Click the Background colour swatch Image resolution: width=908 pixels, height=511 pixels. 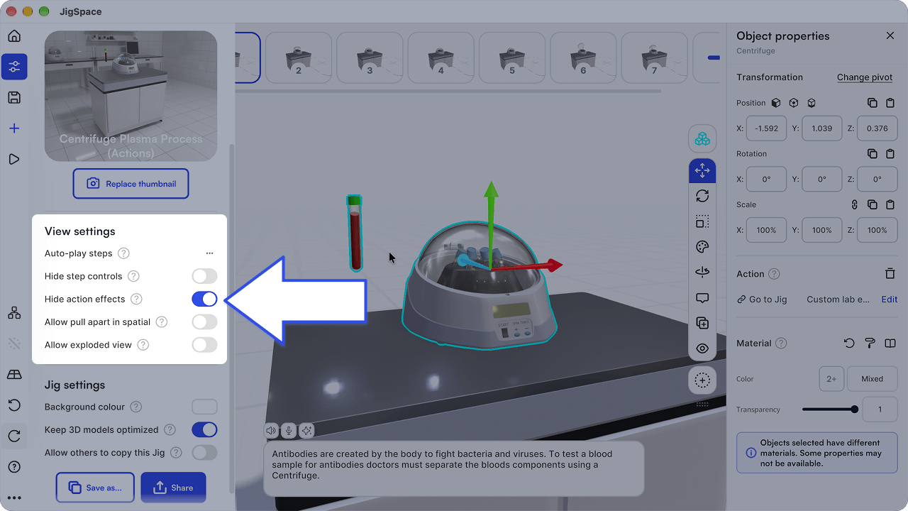tap(204, 407)
